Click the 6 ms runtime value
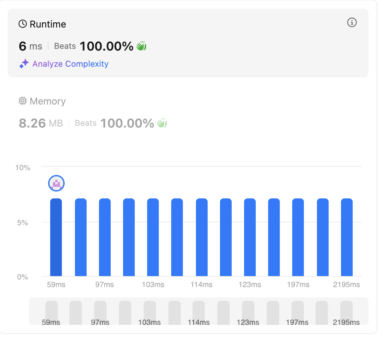 [x=31, y=46]
